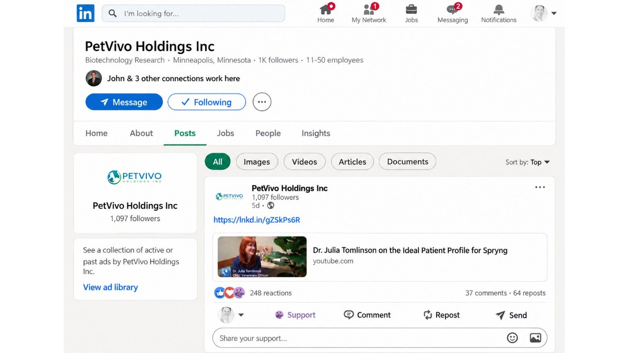
Task: Click the image attach icon in comment box
Action: pos(535,338)
